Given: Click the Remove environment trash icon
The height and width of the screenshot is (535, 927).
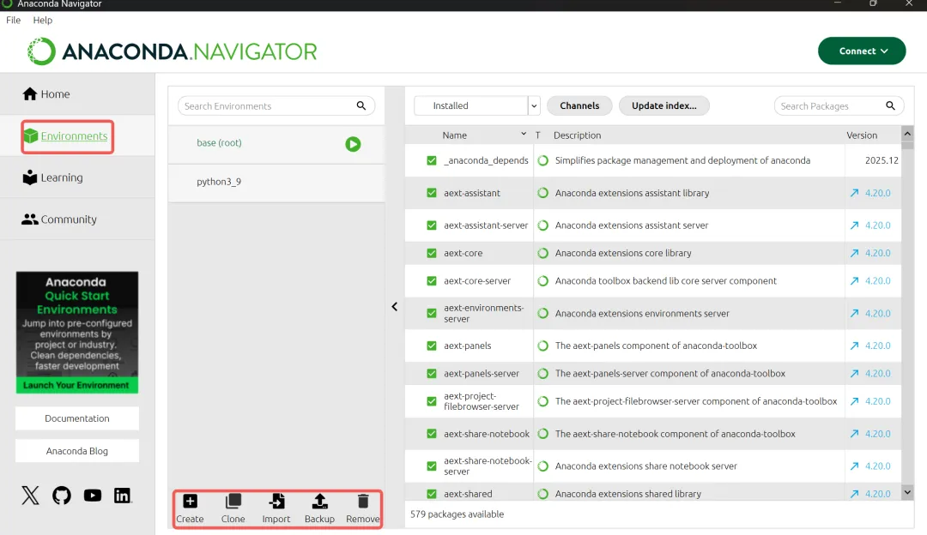Looking at the screenshot, I should [363, 502].
